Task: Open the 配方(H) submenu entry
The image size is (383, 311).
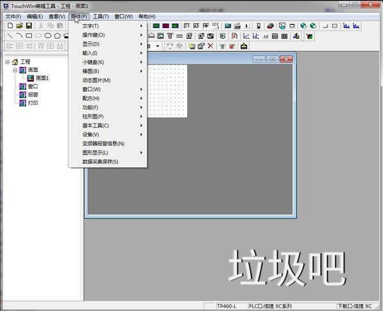Action: pos(108,98)
